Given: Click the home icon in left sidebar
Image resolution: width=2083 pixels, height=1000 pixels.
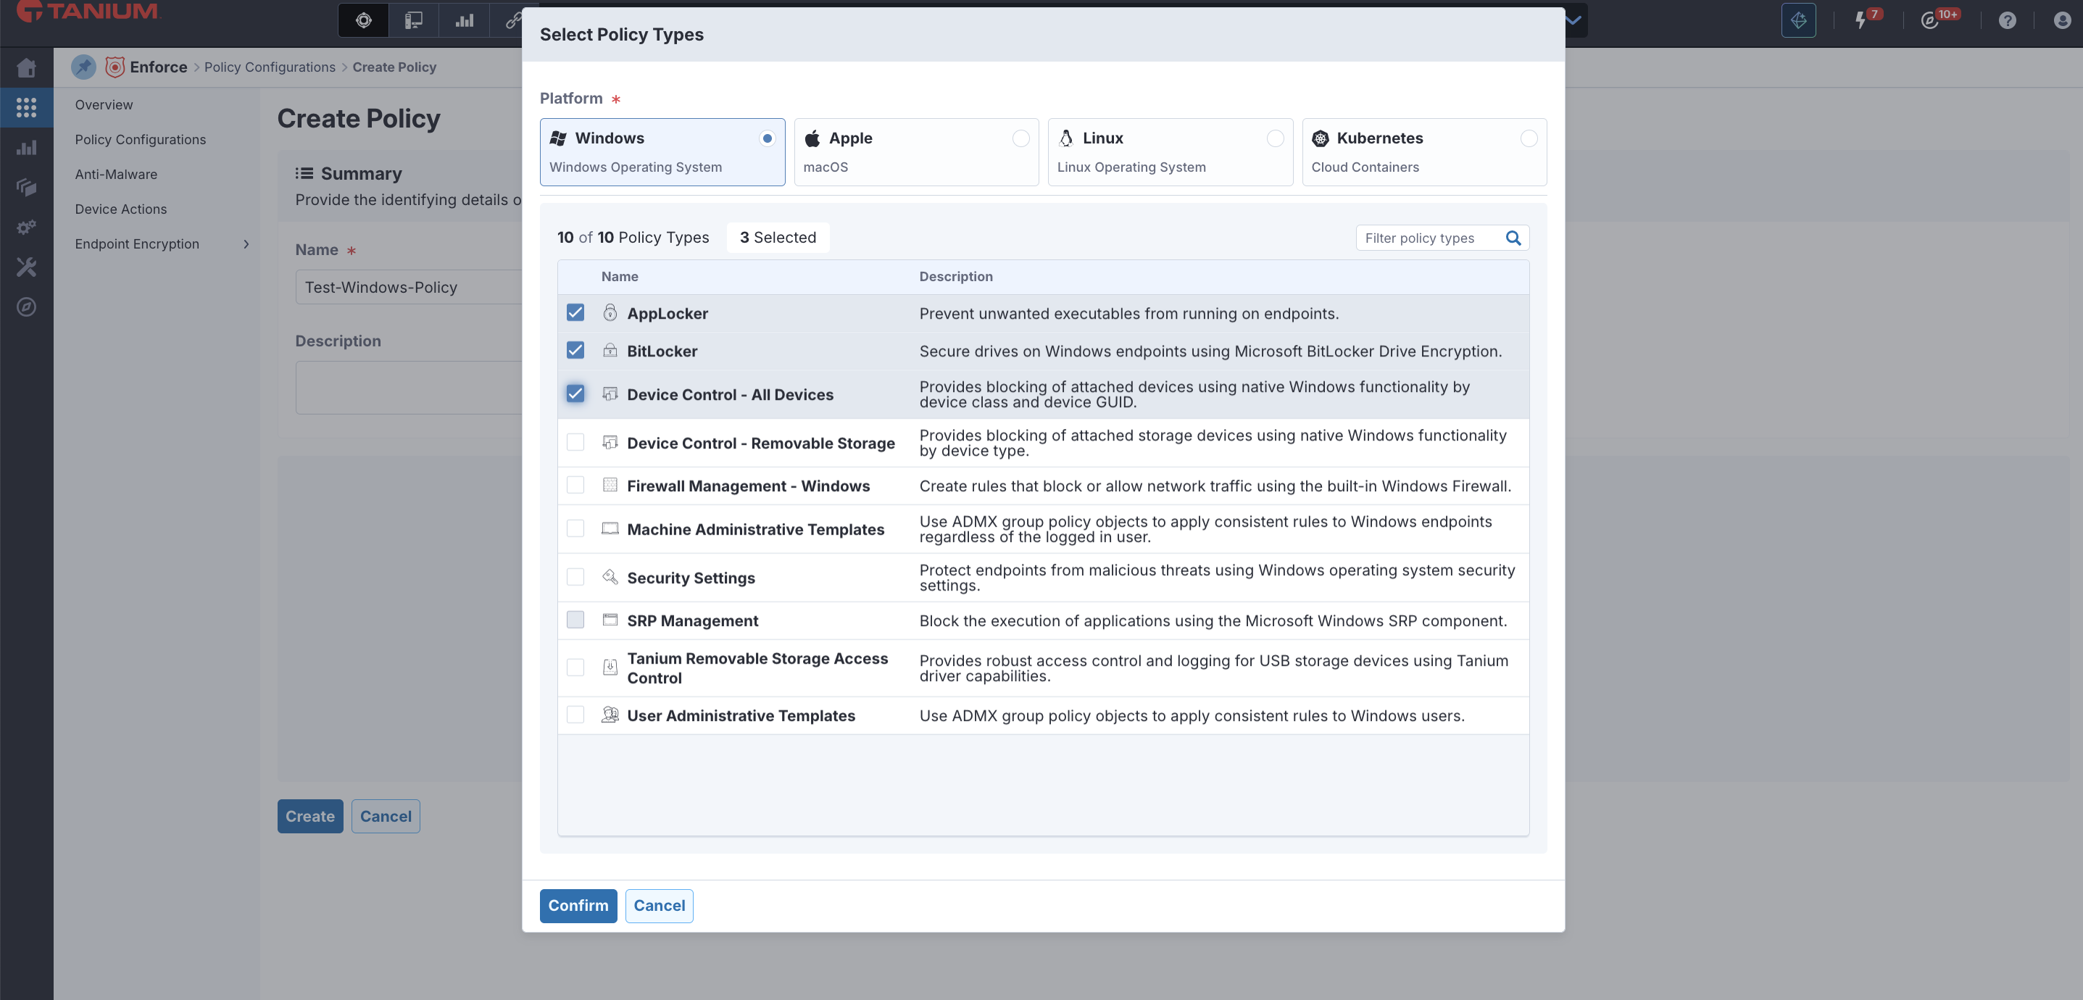Looking at the screenshot, I should [26, 68].
